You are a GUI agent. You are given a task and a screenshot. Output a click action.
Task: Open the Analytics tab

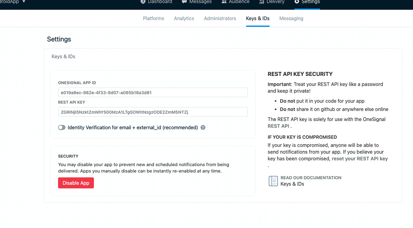tap(184, 19)
